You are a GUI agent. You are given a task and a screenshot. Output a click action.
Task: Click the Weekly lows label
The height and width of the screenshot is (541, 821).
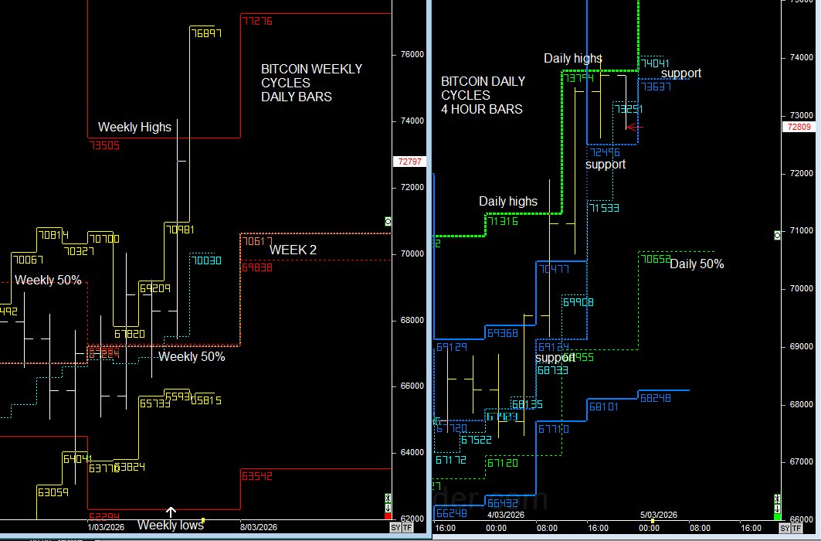[x=170, y=525]
